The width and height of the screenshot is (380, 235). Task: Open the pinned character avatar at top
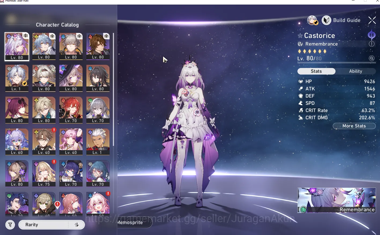pyautogui.click(x=312, y=20)
